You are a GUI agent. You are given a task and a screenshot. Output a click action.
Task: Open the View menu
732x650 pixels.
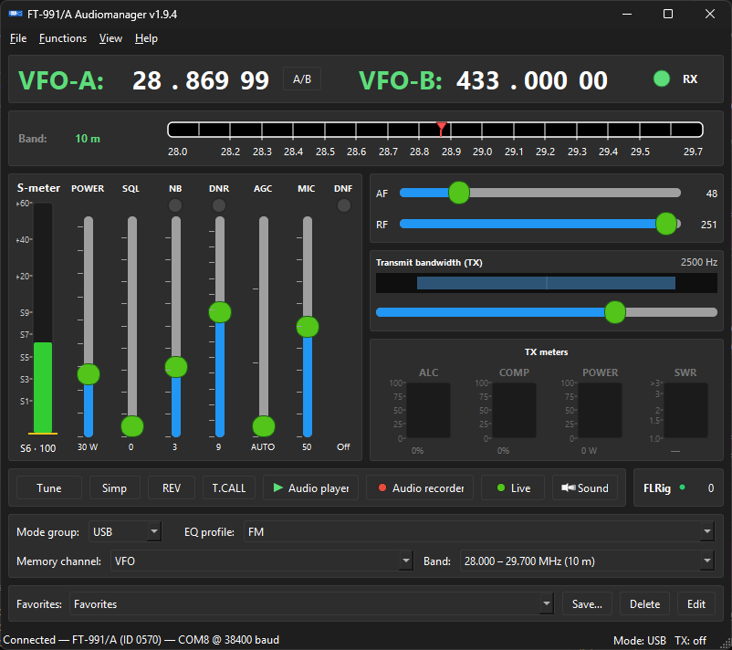click(x=110, y=38)
